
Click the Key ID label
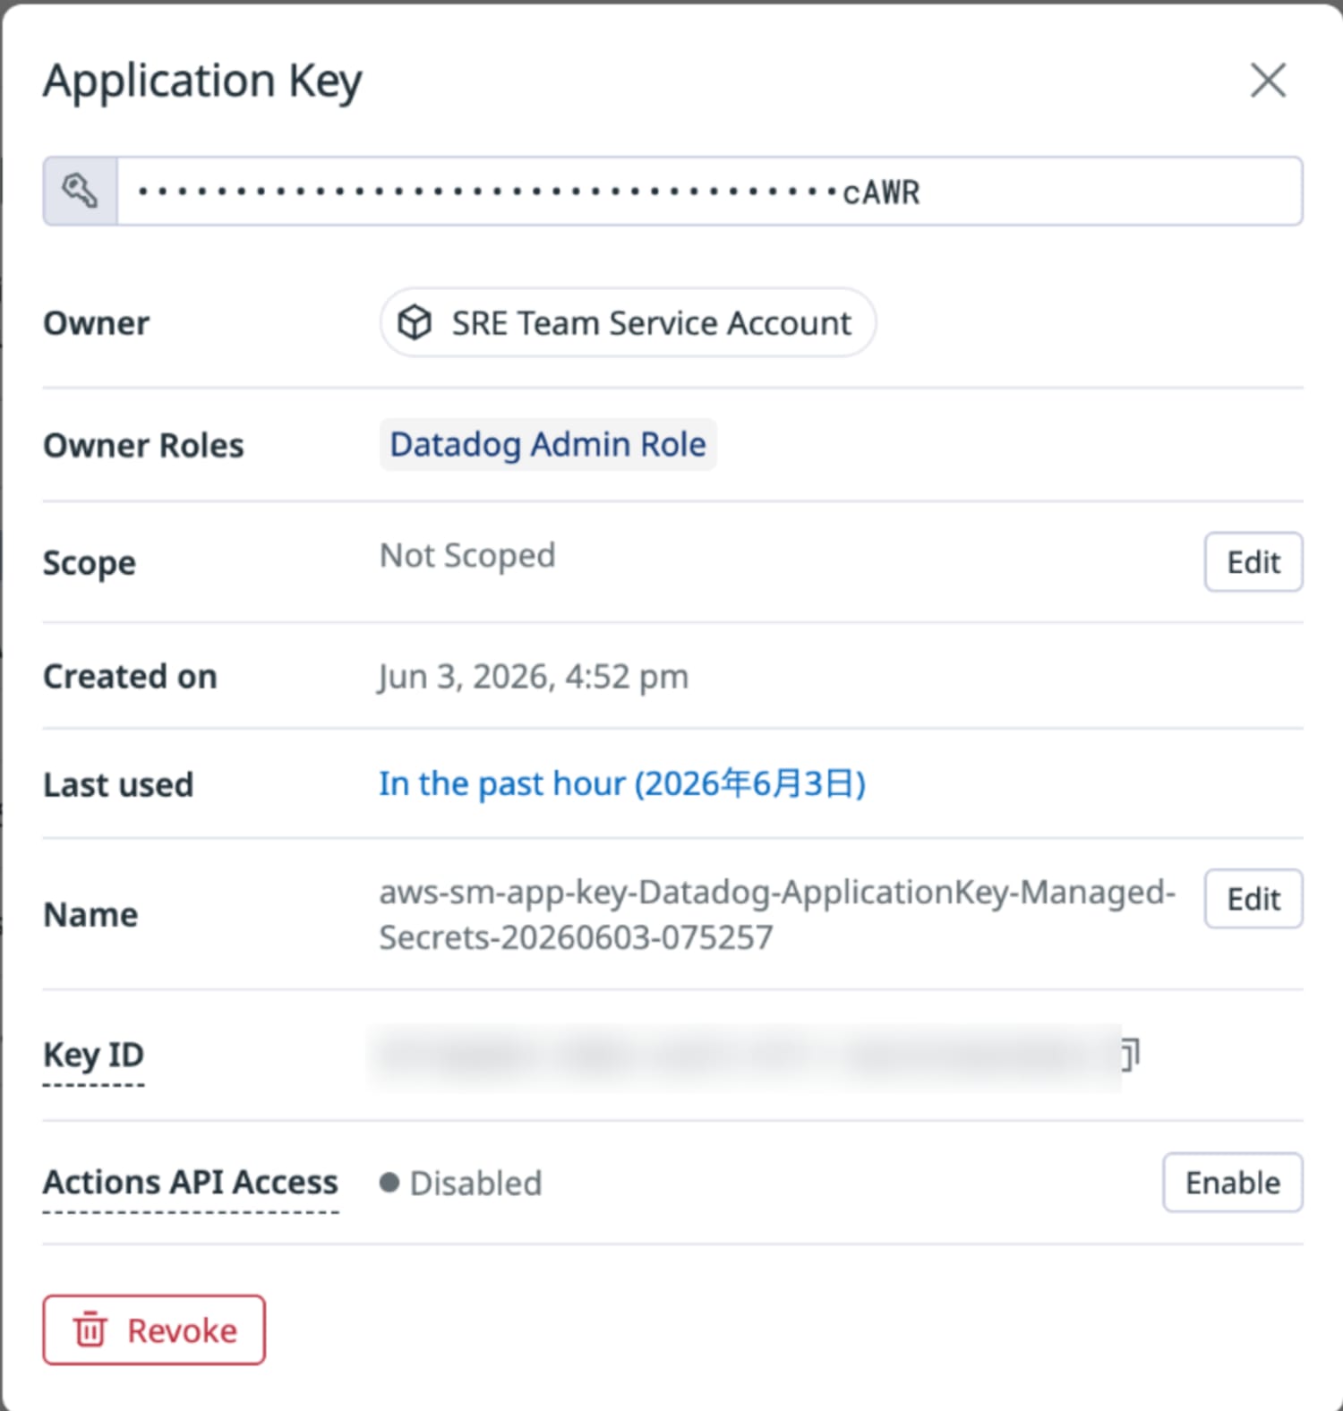93,1055
